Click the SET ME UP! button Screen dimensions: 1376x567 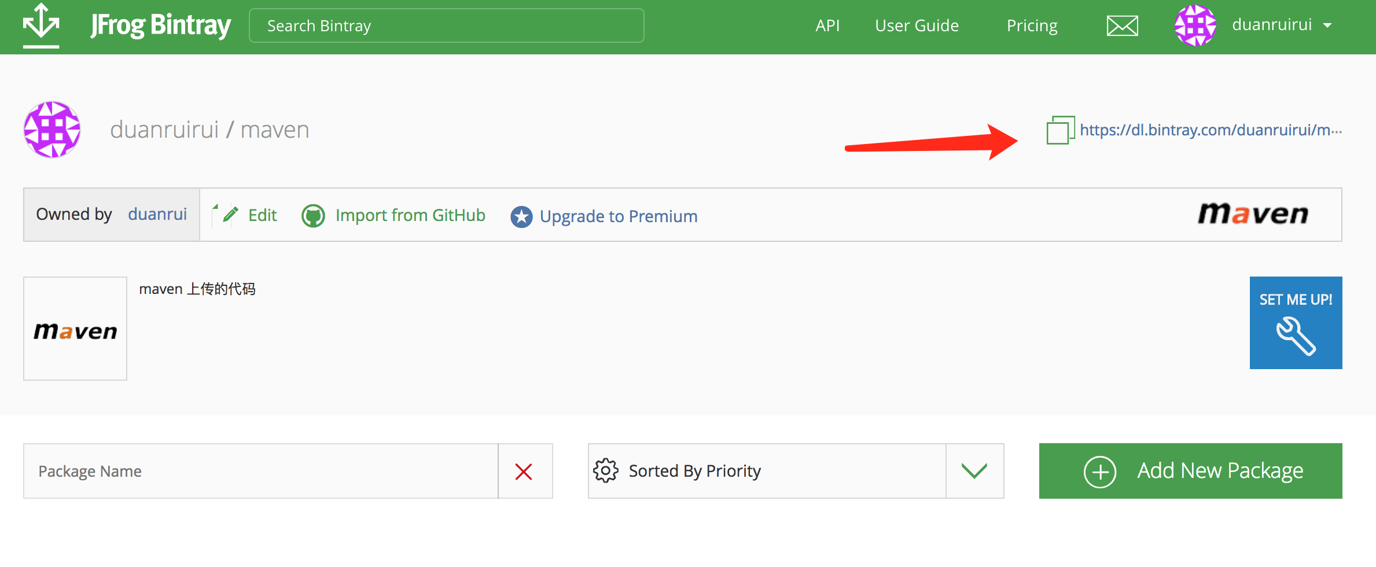[1296, 323]
